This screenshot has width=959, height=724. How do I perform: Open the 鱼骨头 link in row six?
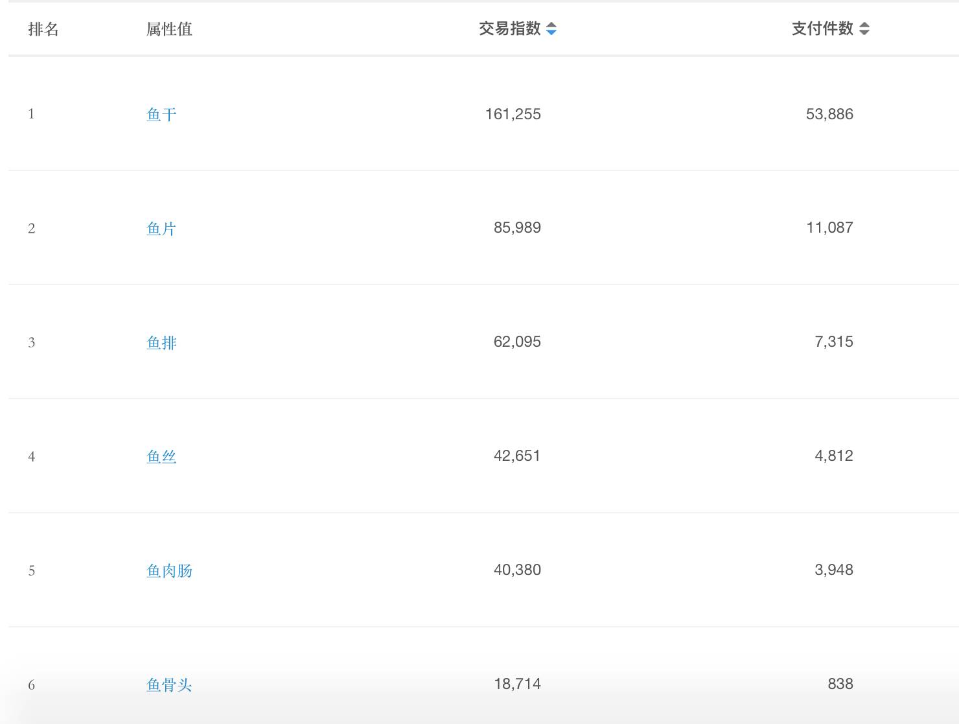coord(168,684)
